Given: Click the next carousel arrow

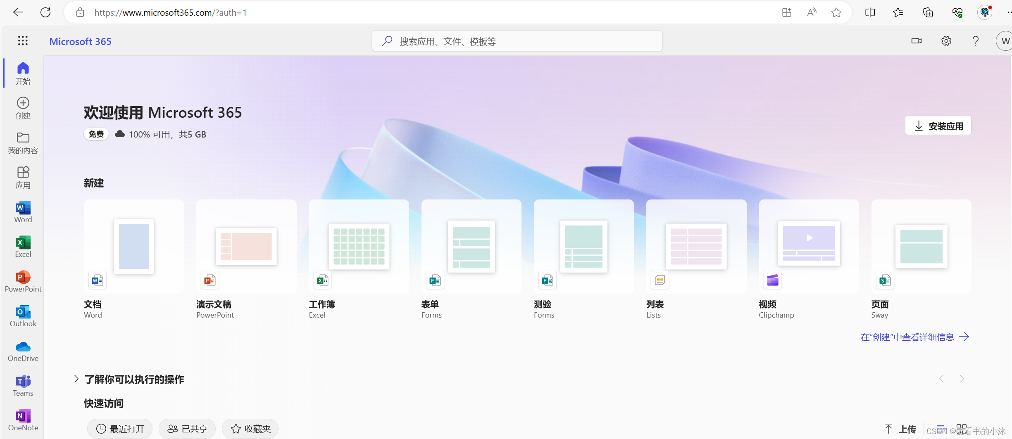Looking at the screenshot, I should 962,379.
